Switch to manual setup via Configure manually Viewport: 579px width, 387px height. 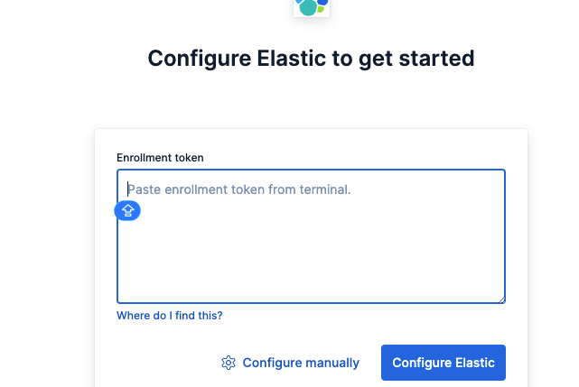tap(300, 363)
